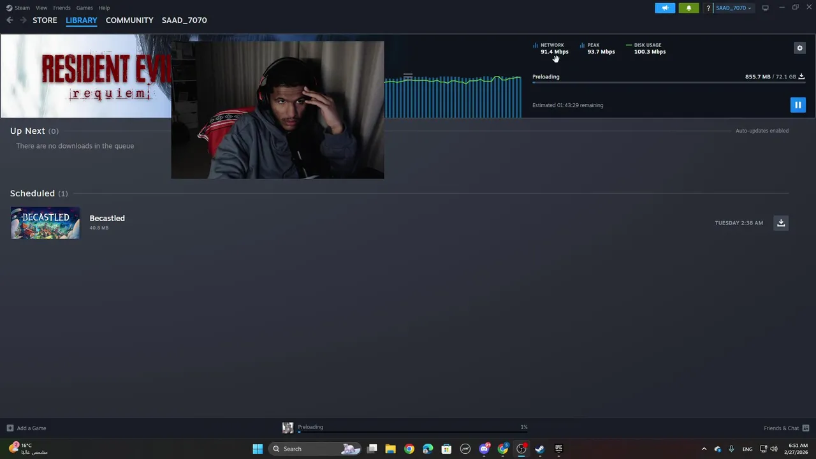Screen dimensions: 816x459
Task: Open the Friends menu
Action: tap(62, 8)
